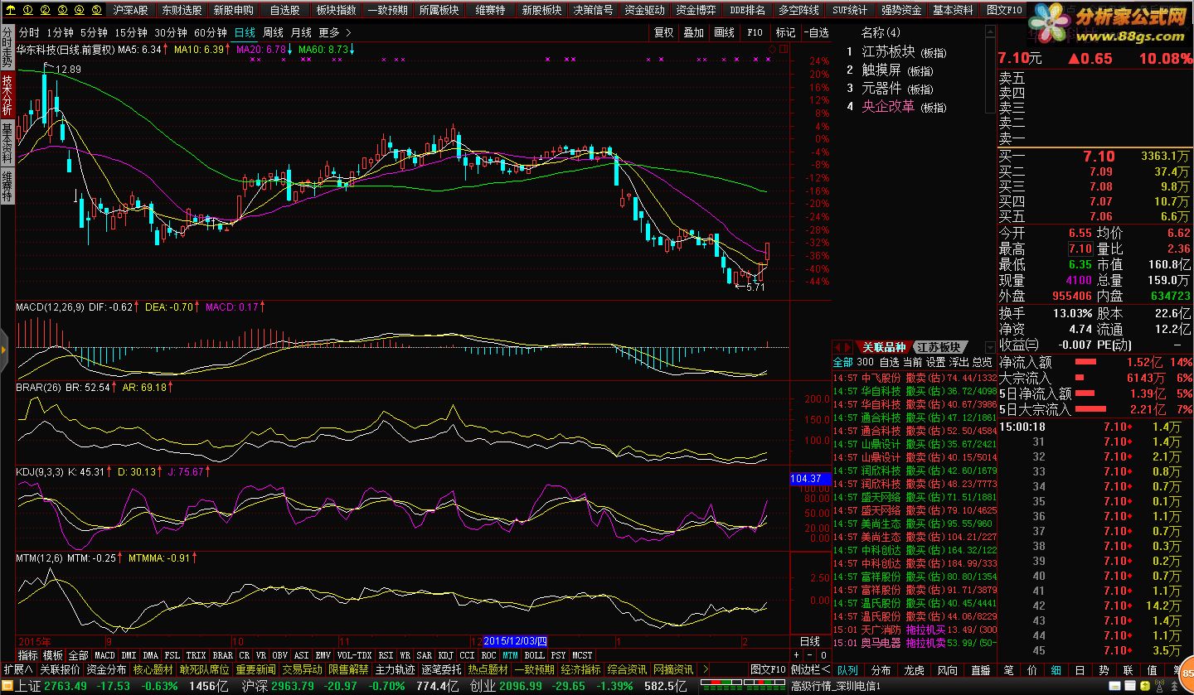Open the 重要新闻 bottom tab

(x=255, y=669)
